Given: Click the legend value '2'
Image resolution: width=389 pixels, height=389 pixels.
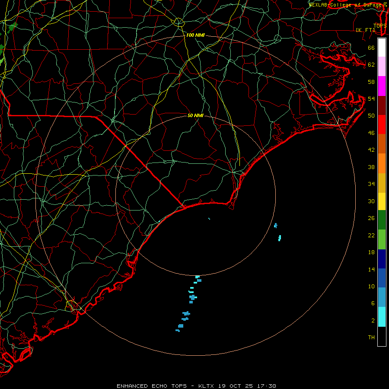Looking at the screenshot, I should 373,321.
